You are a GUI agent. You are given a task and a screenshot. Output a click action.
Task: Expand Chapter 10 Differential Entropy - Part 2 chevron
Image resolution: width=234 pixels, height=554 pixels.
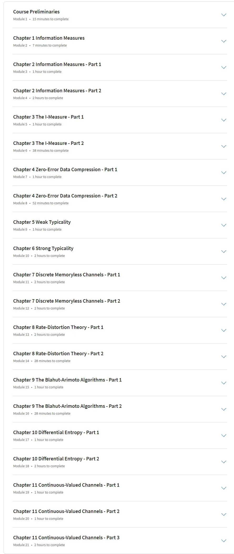click(224, 462)
